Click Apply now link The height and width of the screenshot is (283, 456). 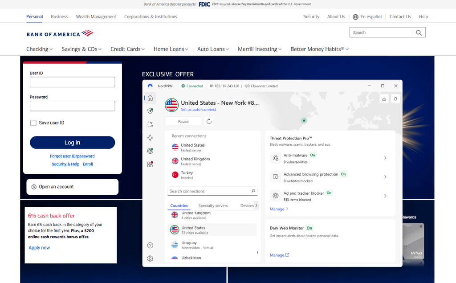(x=39, y=248)
